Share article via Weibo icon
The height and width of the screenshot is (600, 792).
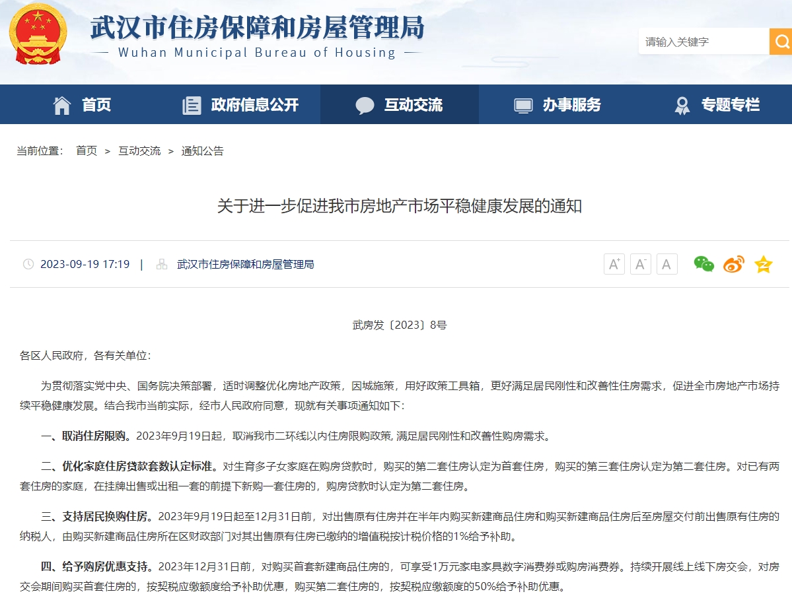click(x=733, y=265)
